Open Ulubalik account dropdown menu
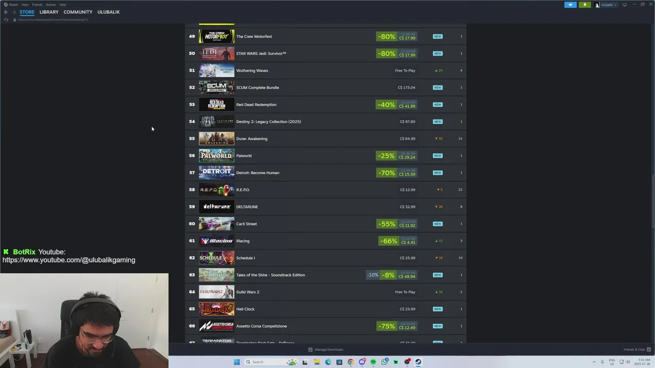This screenshot has width=655, height=368. [606, 5]
